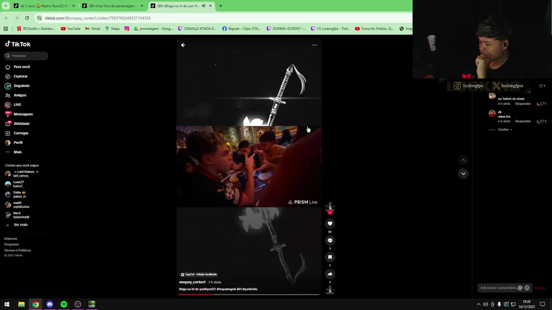Open CapCut Edição facilitada tag
This screenshot has width=552, height=310.
tap(199, 274)
